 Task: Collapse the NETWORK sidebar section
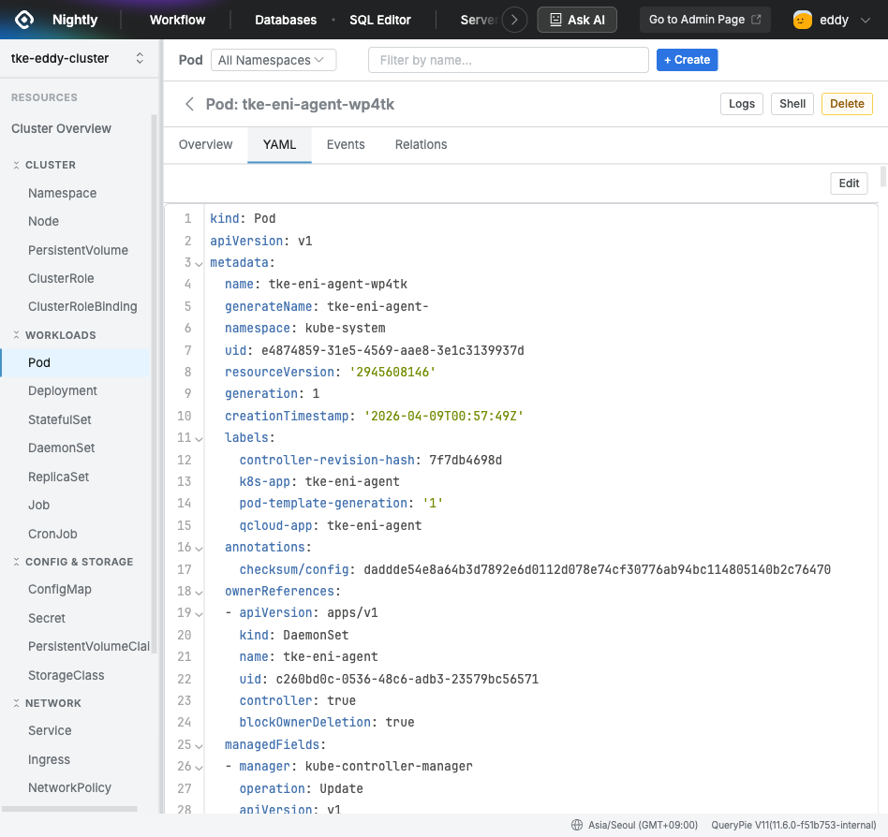coord(17,703)
